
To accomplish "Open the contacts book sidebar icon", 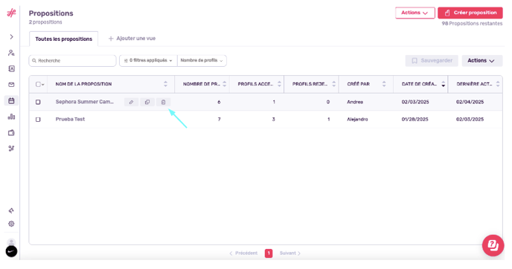I will point(11,69).
